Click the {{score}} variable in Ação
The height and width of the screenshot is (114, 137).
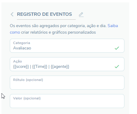[x=21, y=67]
